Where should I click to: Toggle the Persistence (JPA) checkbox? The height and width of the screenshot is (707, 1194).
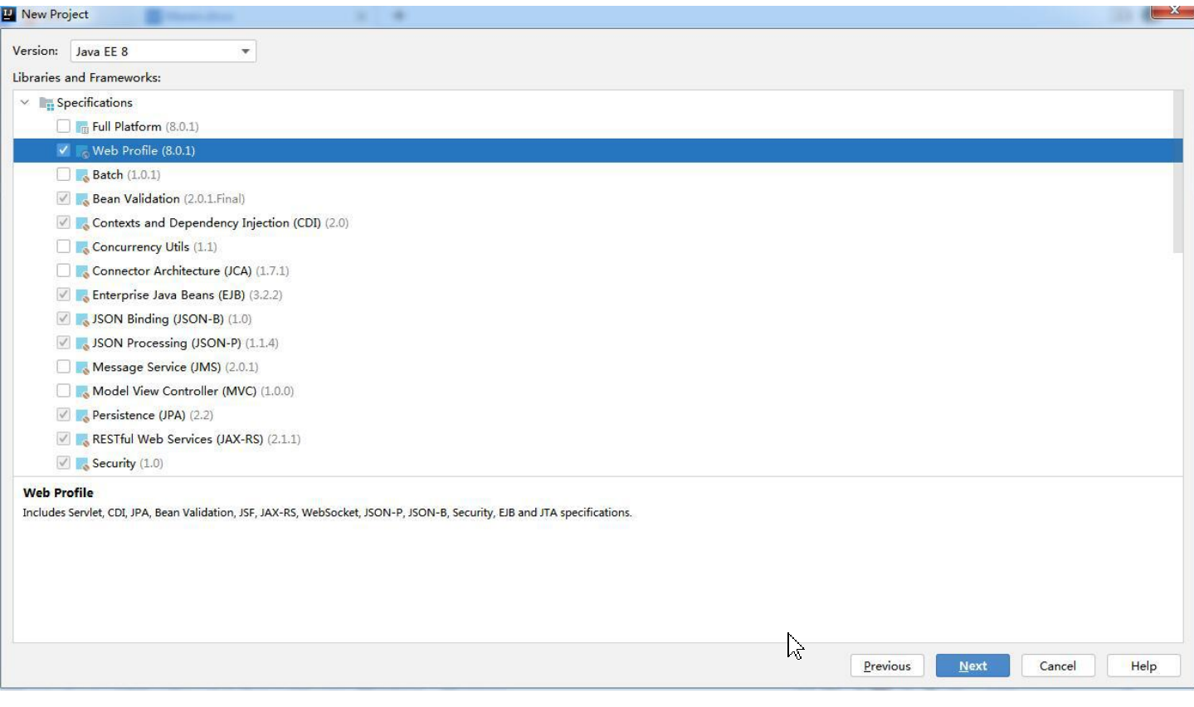point(63,415)
